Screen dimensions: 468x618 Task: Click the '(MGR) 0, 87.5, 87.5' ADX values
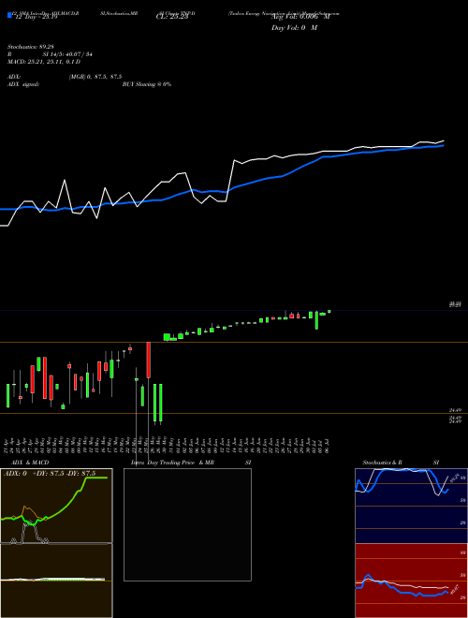[x=95, y=77]
